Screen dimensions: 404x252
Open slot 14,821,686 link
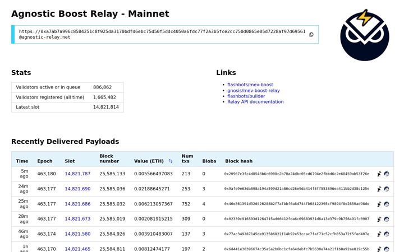pos(77,204)
